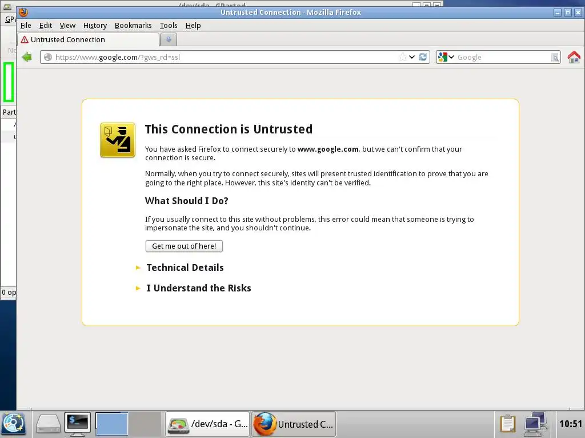
Task: Open the Edit menu
Action: point(46,25)
